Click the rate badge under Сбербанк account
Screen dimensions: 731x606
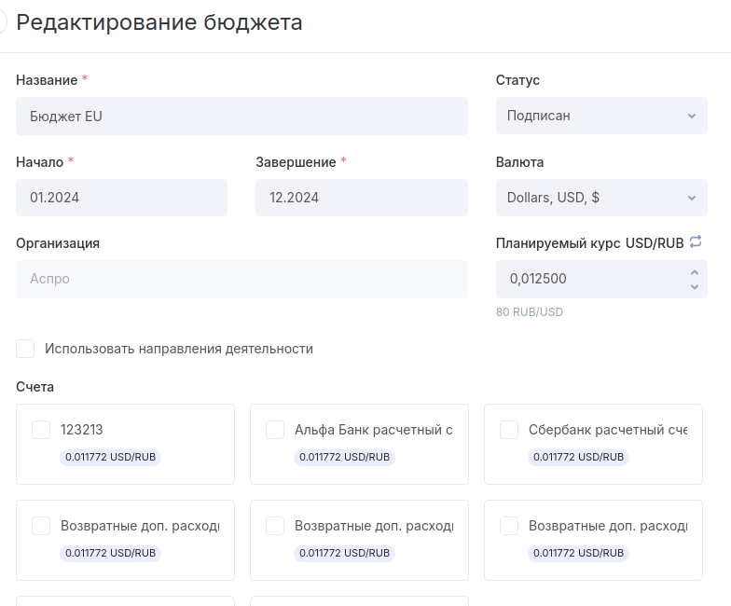[x=578, y=458]
